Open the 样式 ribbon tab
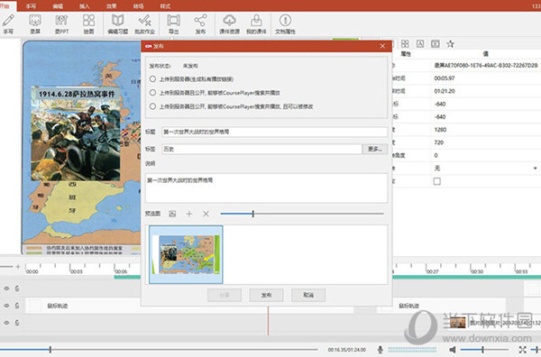The image size is (541, 357). (x=165, y=6)
